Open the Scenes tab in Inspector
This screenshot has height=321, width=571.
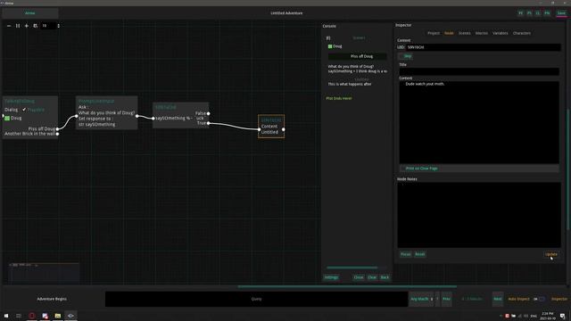(x=464, y=33)
